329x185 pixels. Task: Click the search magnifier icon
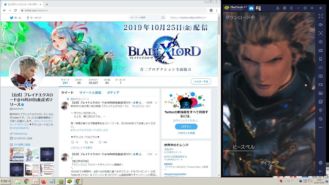(x=163, y=18)
